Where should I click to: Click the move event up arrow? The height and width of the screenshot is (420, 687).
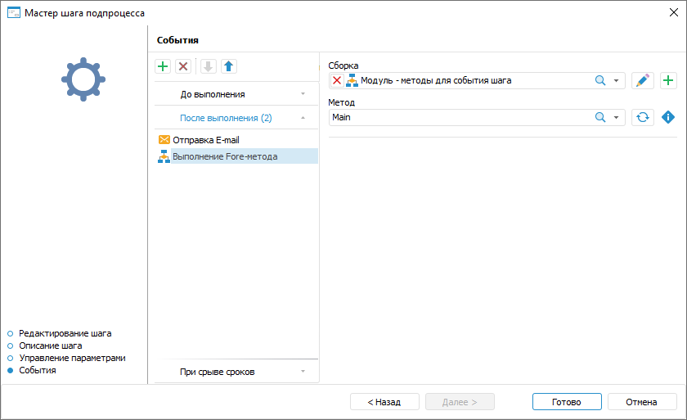tap(229, 66)
